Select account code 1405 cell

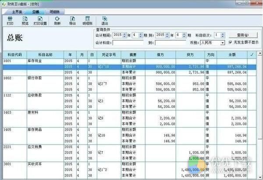point(15,130)
